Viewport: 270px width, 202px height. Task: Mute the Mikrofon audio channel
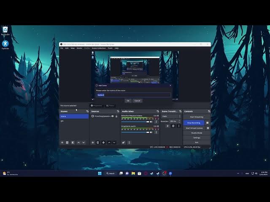(x=151, y=122)
